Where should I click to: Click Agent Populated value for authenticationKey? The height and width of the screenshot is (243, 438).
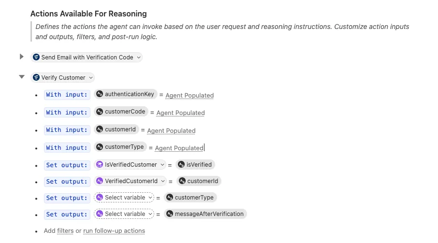point(190,96)
